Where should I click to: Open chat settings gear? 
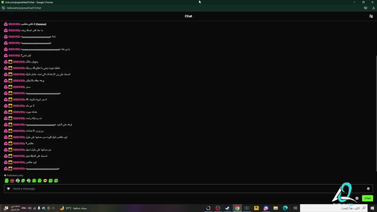[357, 198]
